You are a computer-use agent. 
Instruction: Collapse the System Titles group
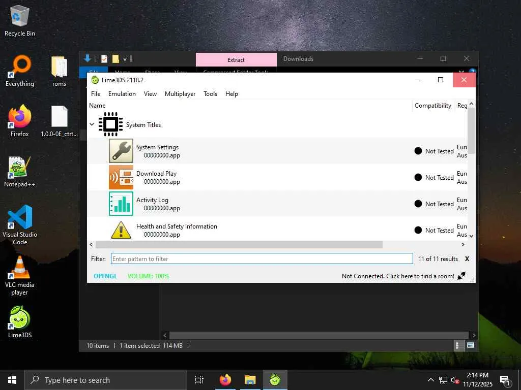click(x=92, y=124)
